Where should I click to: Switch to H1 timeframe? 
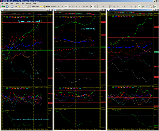(x=73, y=7)
